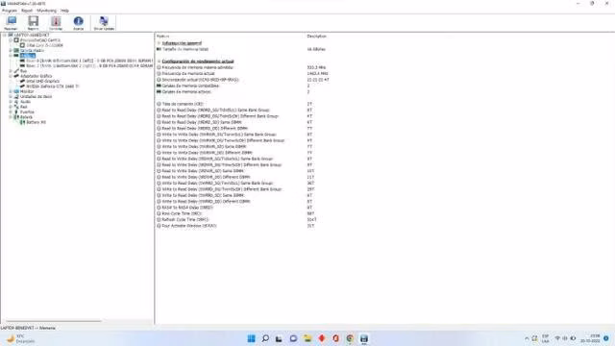615x346 pixels.
Task: Open File Explorer from the taskbar
Action: click(x=307, y=338)
